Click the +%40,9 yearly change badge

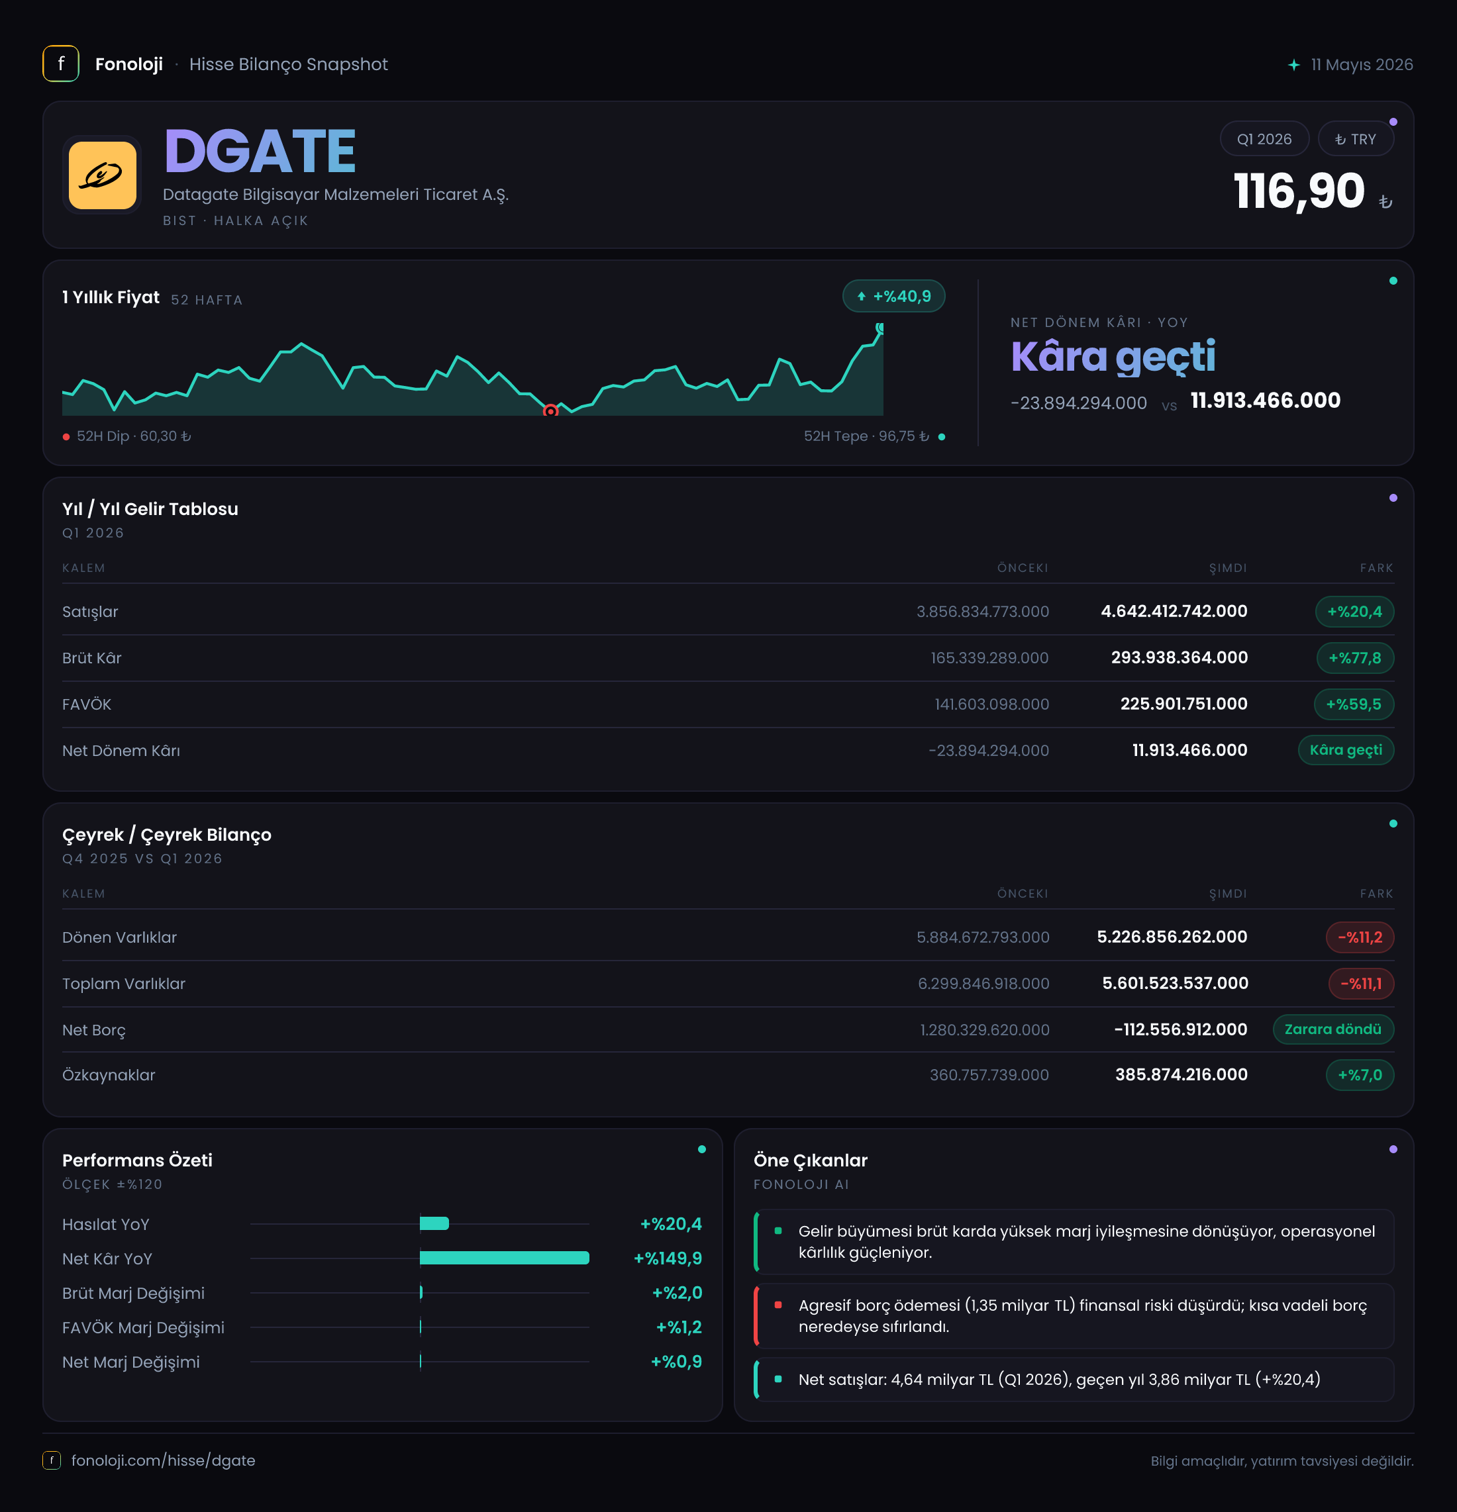pyautogui.click(x=893, y=296)
